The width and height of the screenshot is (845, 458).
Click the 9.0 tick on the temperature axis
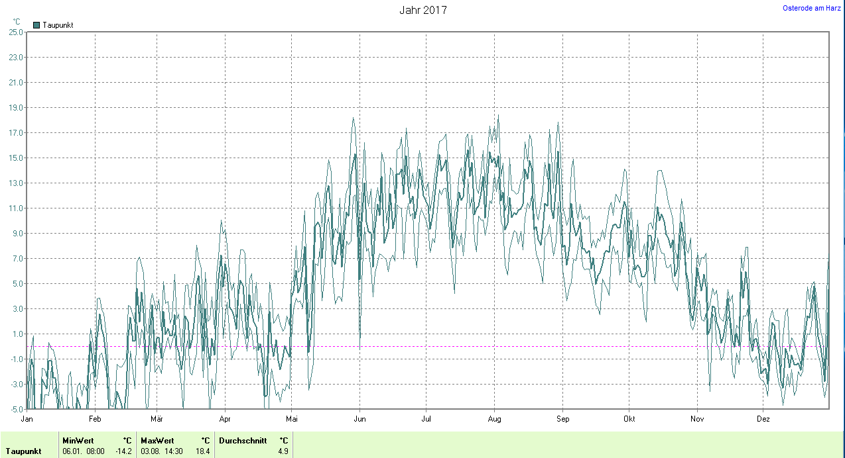point(17,233)
